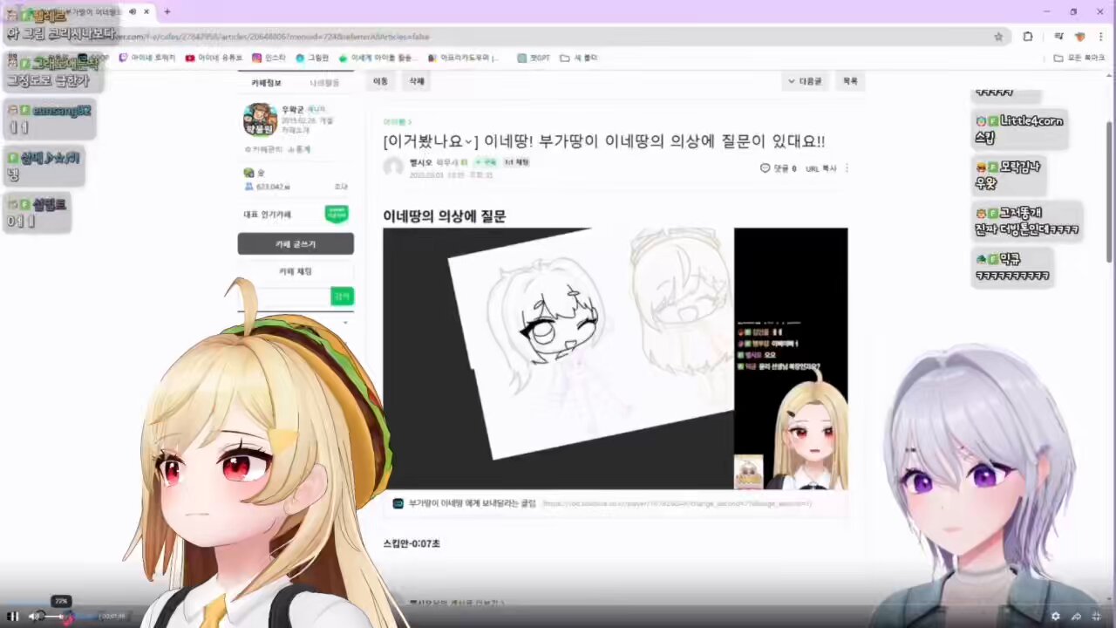Image resolution: width=1116 pixels, height=628 pixels.
Task: Click the browser profile avatar icon
Action: [x=1079, y=37]
